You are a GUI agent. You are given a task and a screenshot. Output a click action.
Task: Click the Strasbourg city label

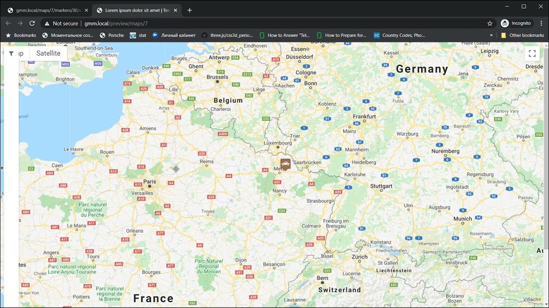(320, 201)
